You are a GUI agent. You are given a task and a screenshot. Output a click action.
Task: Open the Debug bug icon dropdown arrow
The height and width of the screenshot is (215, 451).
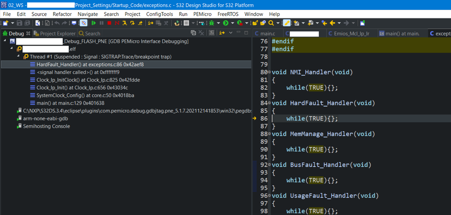[218, 23]
